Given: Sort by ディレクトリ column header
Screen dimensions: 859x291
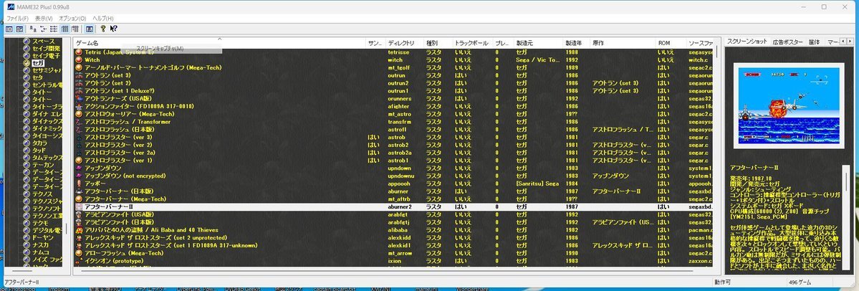Looking at the screenshot, I should coord(404,43).
